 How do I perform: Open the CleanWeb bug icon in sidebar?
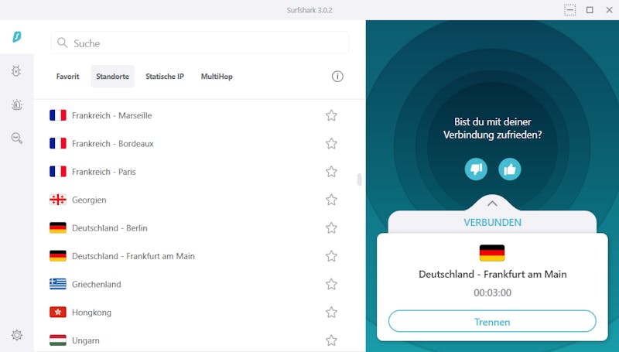click(16, 71)
